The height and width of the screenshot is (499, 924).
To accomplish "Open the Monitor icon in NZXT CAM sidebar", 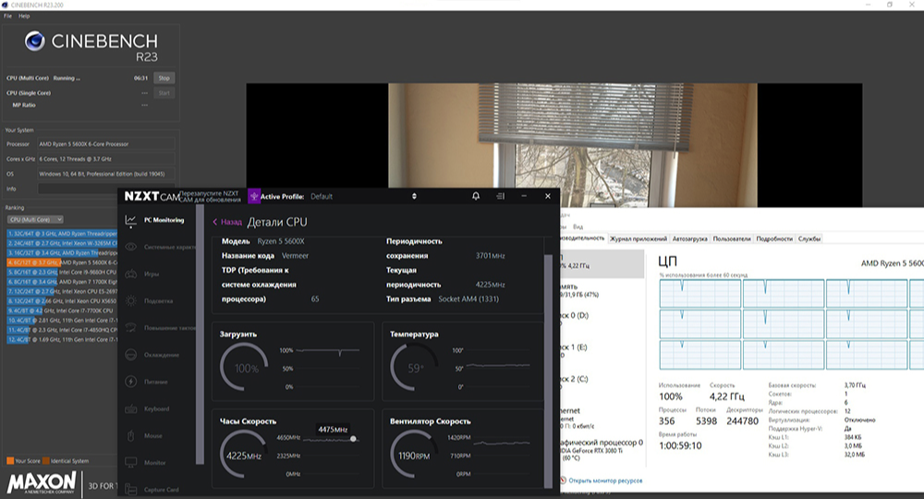I will click(x=131, y=462).
